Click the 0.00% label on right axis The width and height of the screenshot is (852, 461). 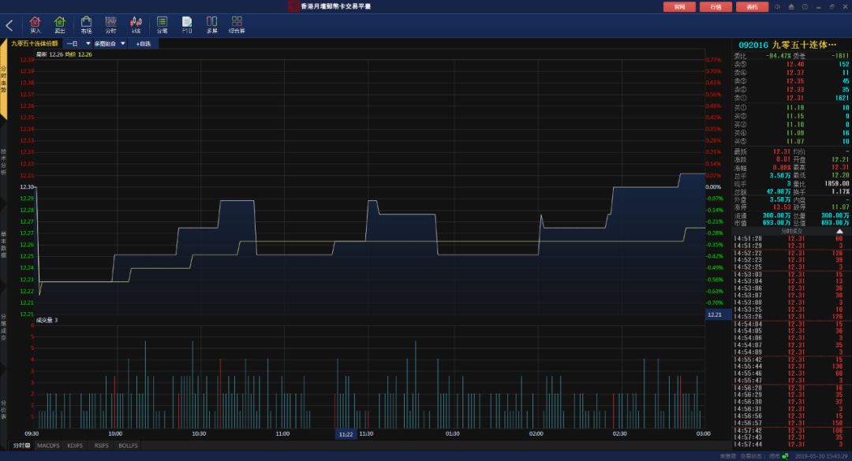(x=713, y=187)
